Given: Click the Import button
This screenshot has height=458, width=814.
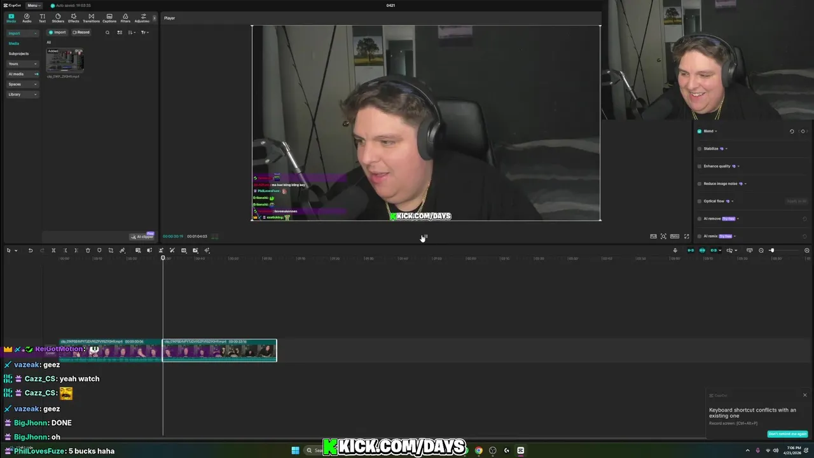Looking at the screenshot, I should click(x=57, y=32).
